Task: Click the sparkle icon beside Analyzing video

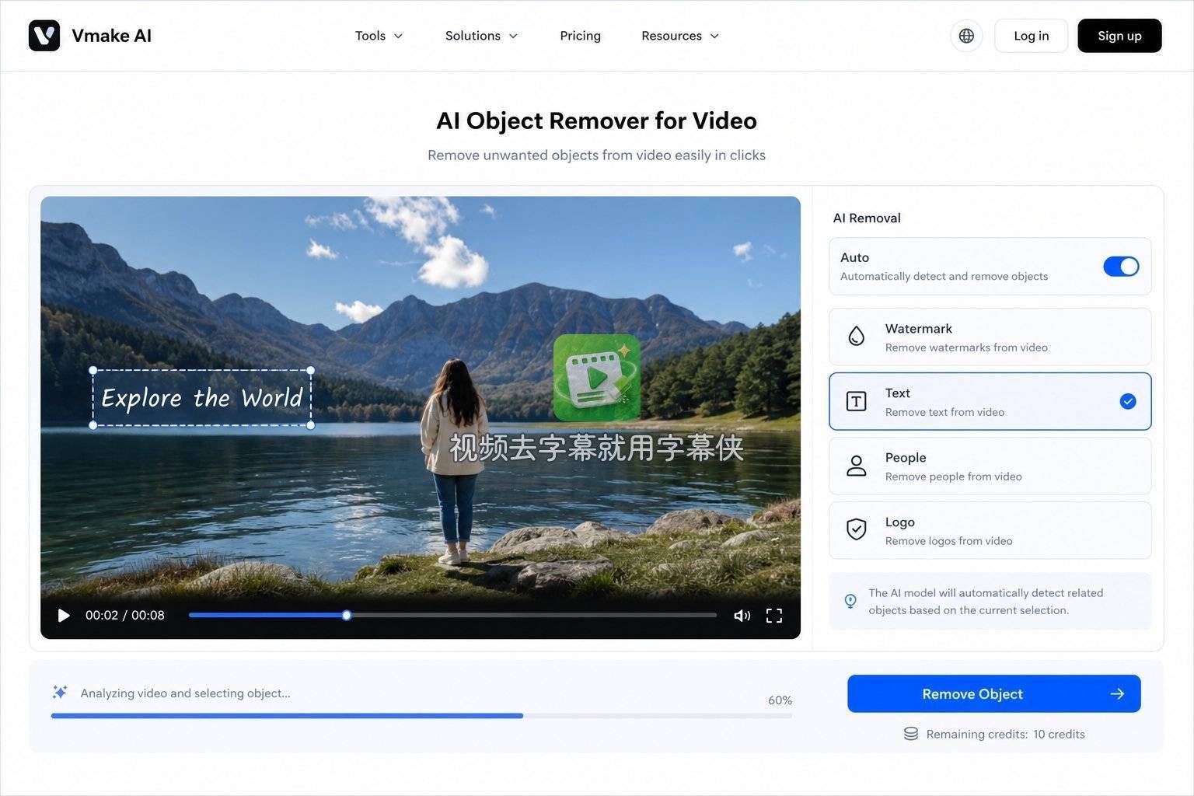Action: point(60,692)
